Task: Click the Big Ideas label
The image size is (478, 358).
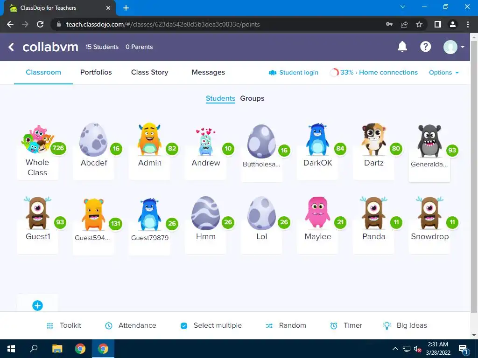Action: click(x=412, y=325)
